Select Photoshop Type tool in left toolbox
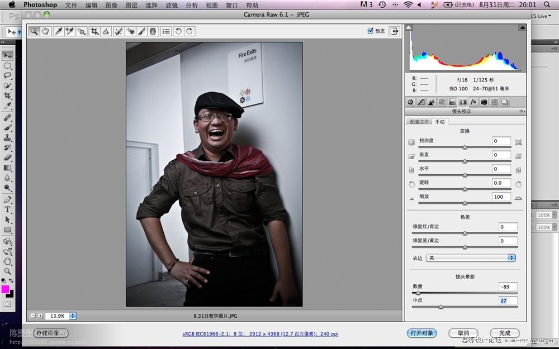 click(x=7, y=209)
